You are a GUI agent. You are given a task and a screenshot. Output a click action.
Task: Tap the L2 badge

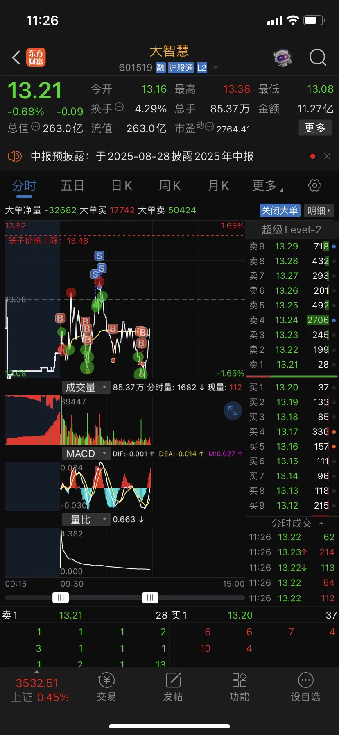202,68
